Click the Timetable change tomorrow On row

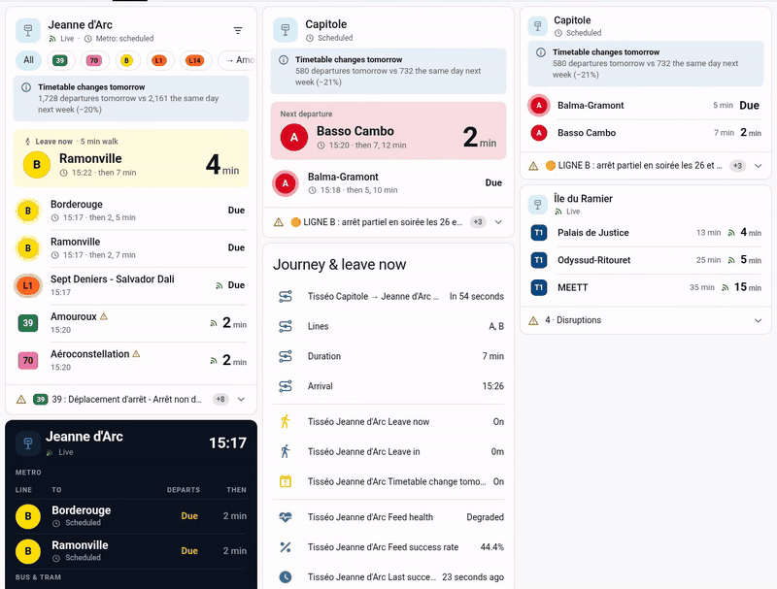coord(388,481)
